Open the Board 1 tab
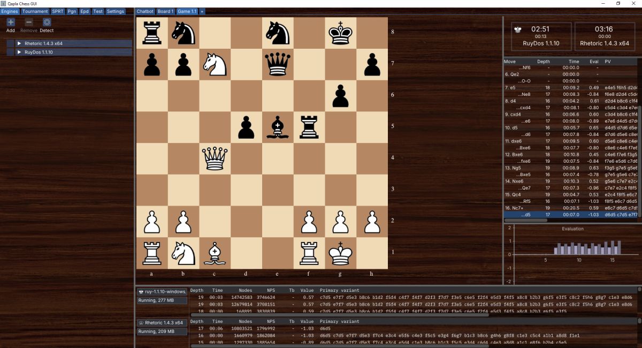The image size is (642, 348). [x=165, y=11]
